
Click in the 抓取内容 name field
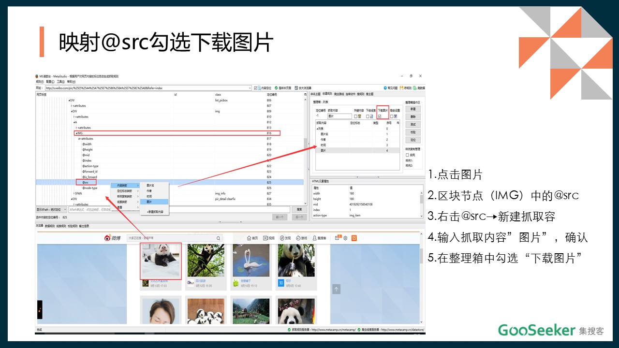pos(339,116)
